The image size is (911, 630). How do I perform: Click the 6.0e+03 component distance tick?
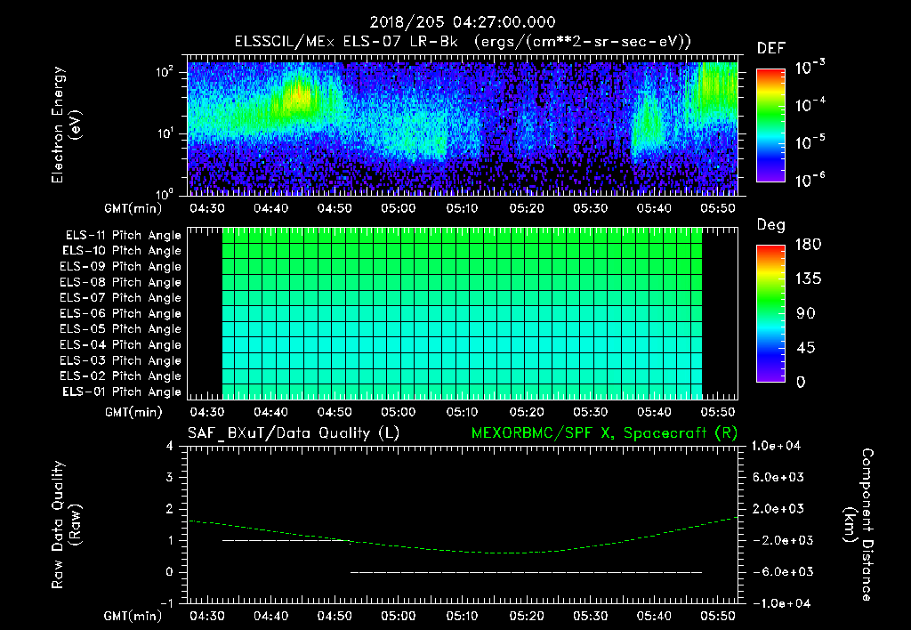(778, 477)
